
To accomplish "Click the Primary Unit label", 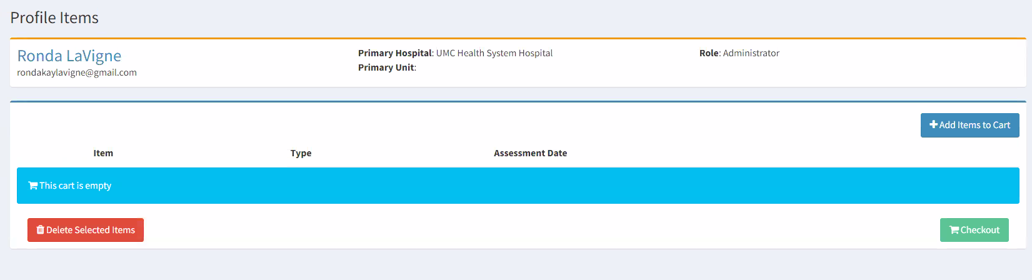I will click(x=386, y=67).
